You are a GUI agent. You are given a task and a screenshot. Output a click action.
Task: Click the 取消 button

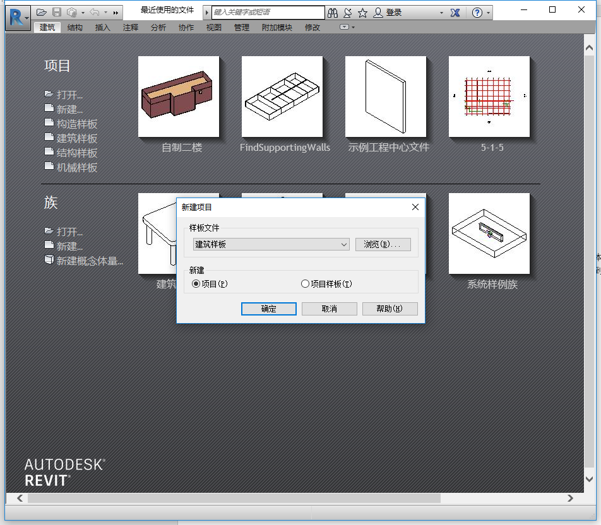click(x=330, y=309)
